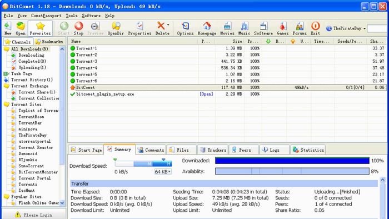This screenshot has width=389, height=219.
Task: Click the green checkmark on bitcomet_plugin_setup.exe
Action: click(x=73, y=94)
